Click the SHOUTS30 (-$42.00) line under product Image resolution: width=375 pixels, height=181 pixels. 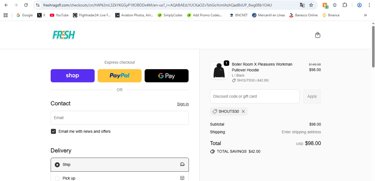250,80
